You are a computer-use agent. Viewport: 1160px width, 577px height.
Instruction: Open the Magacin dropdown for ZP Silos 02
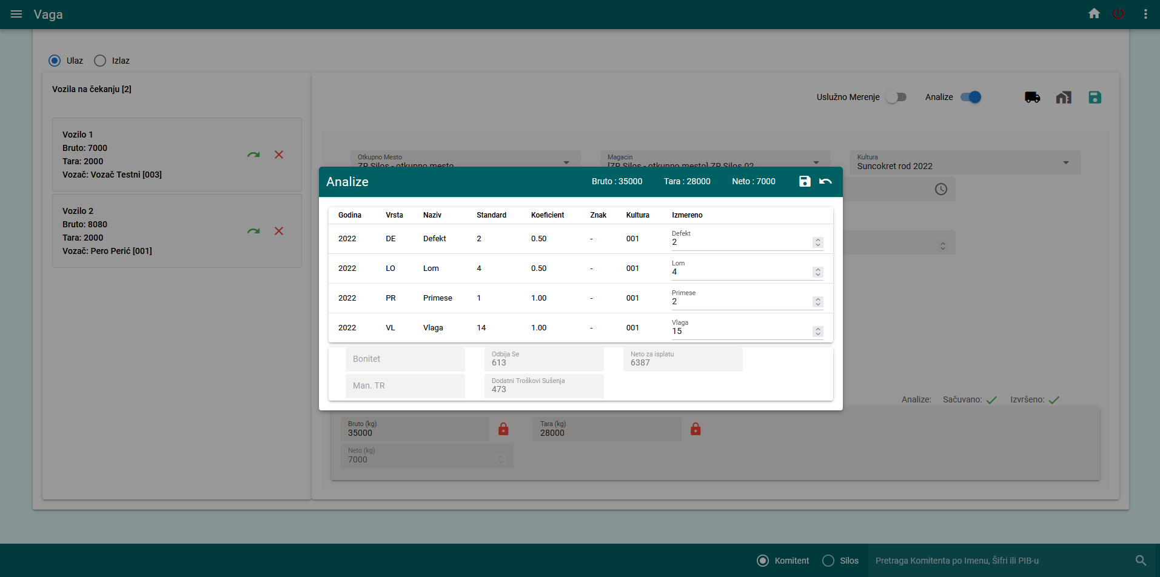point(817,161)
